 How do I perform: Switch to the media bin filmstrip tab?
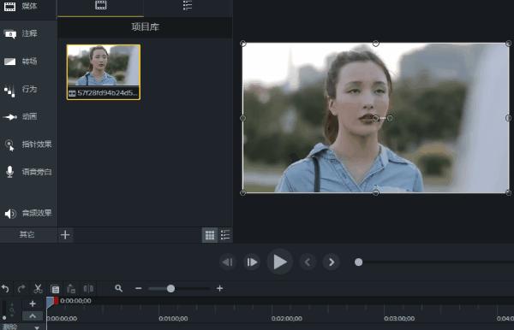coord(100,6)
